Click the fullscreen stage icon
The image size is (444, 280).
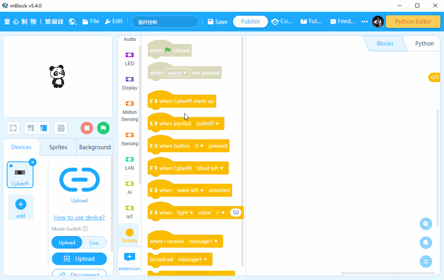[13, 128]
